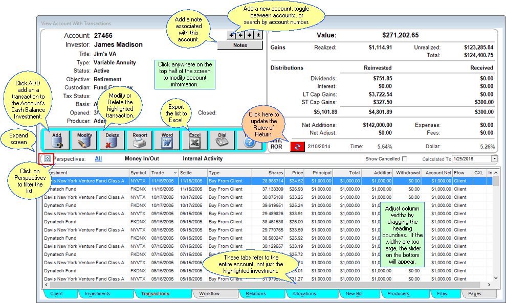The width and height of the screenshot is (506, 303).
Task: Enable the Show Cancelled checkbox
Action: [x=403, y=158]
